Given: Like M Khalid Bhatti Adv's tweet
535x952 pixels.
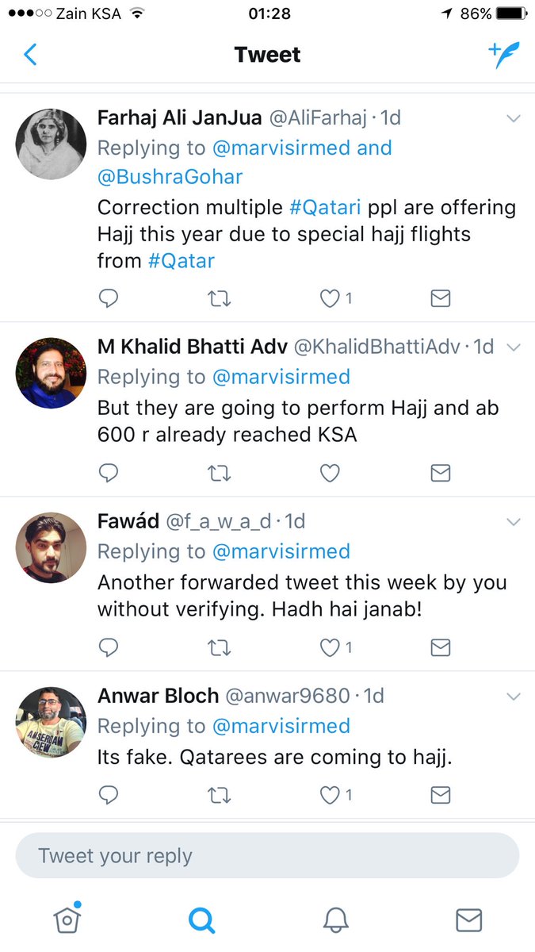Looking at the screenshot, I should click(x=330, y=473).
